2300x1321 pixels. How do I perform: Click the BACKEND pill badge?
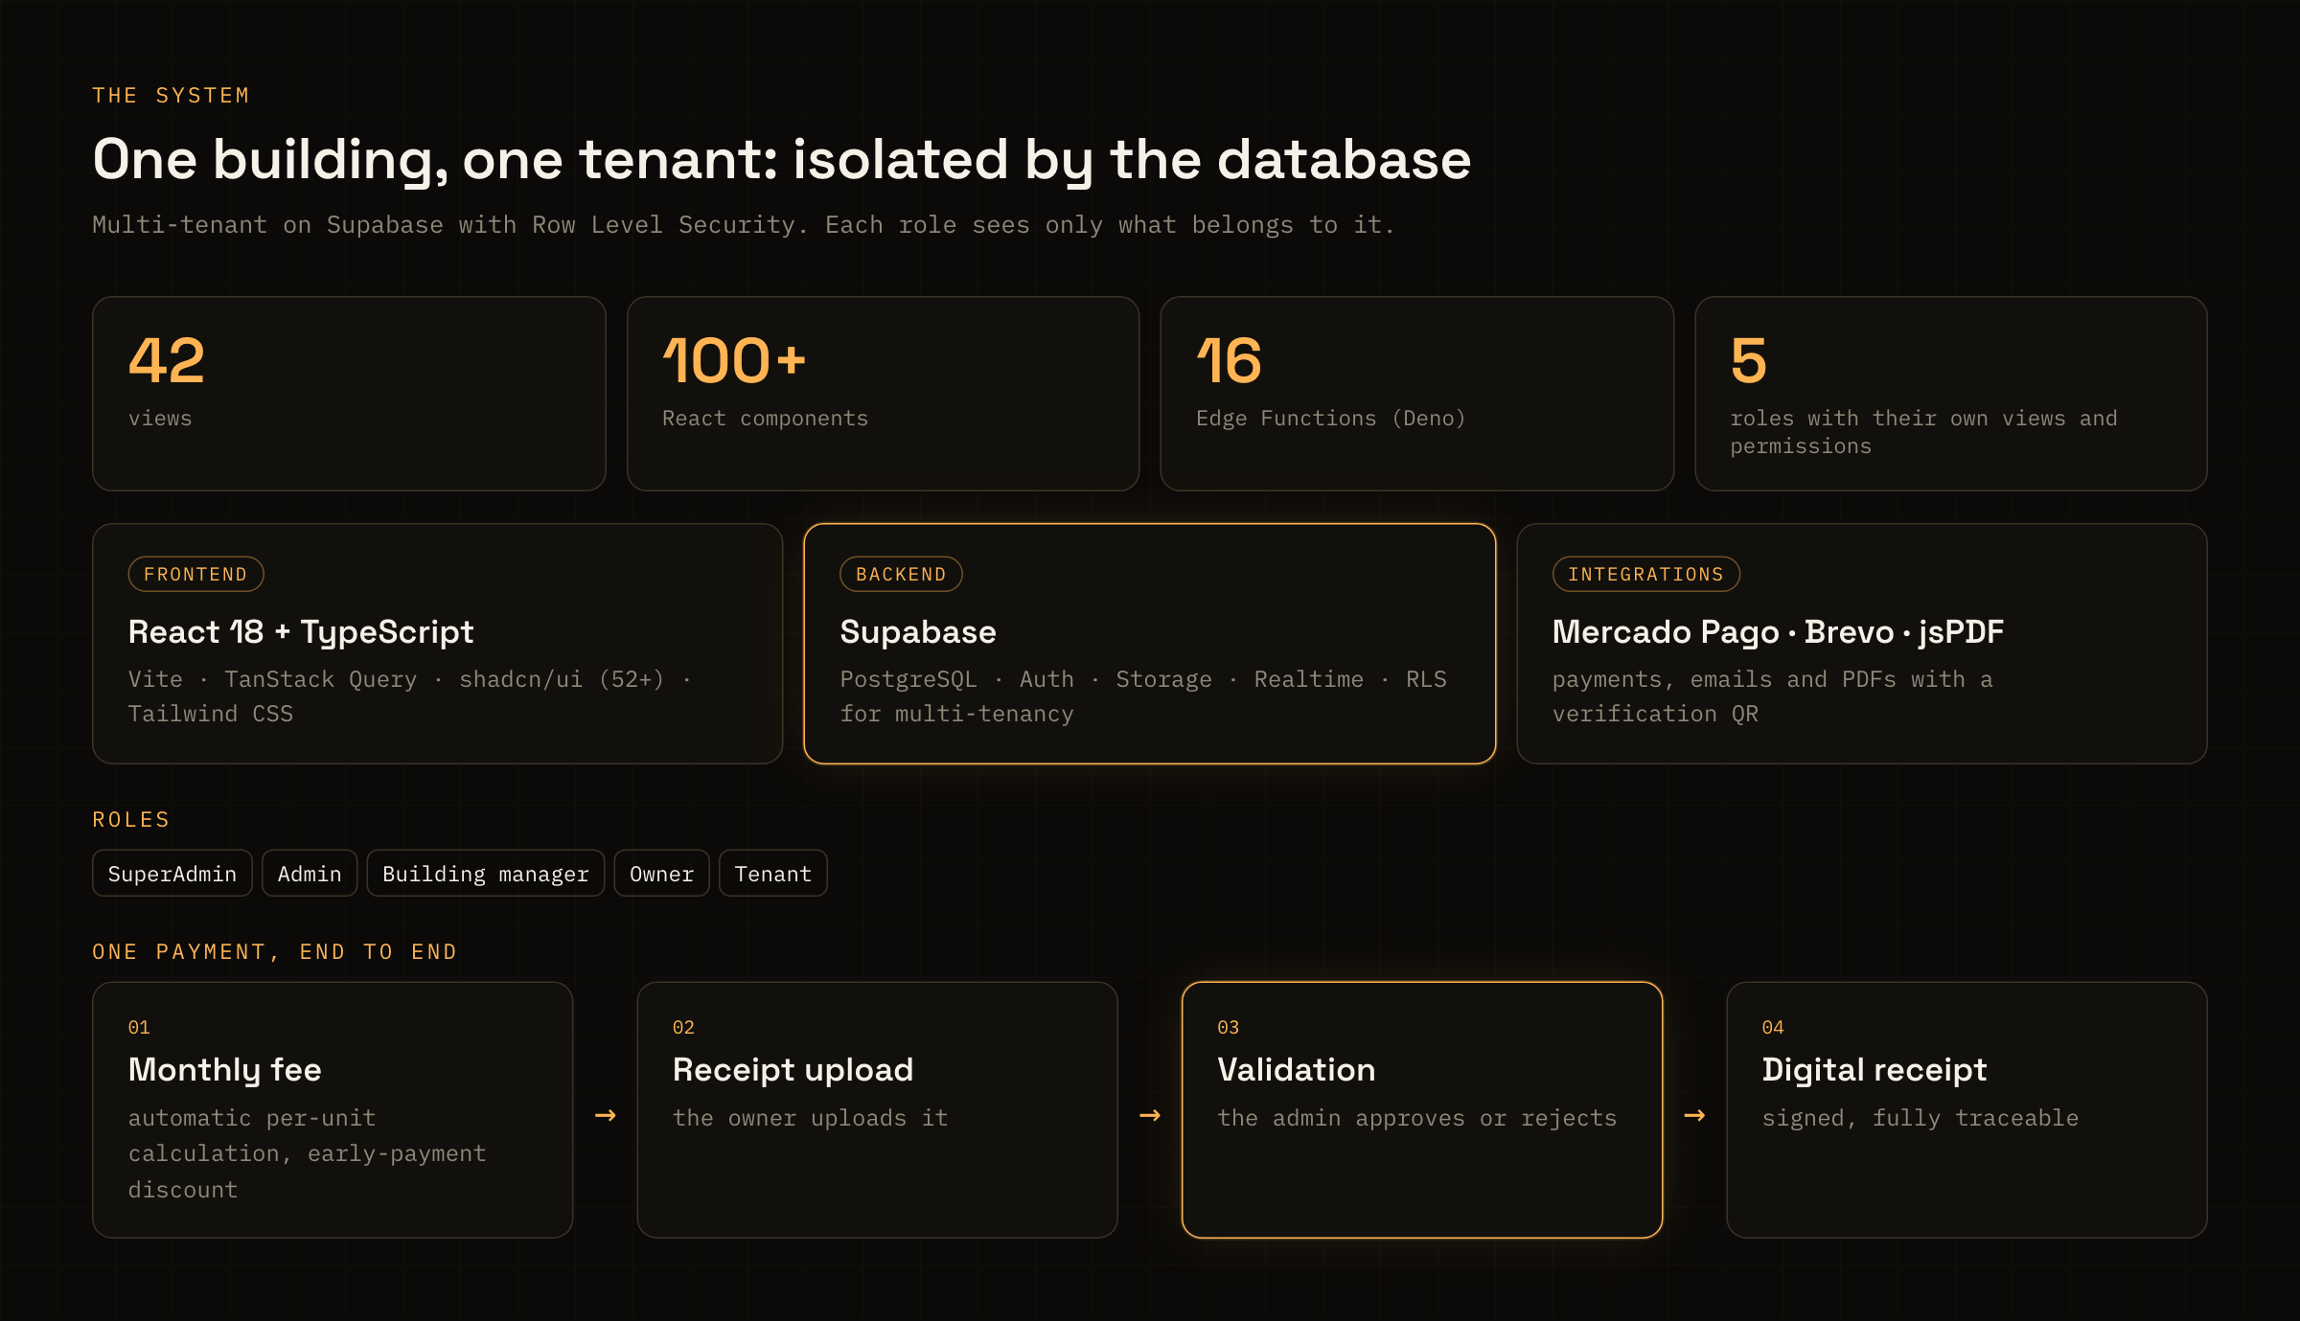902,574
